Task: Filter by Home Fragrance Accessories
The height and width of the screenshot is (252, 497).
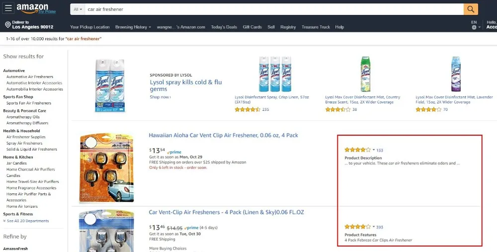Action: pyautogui.click(x=31, y=188)
